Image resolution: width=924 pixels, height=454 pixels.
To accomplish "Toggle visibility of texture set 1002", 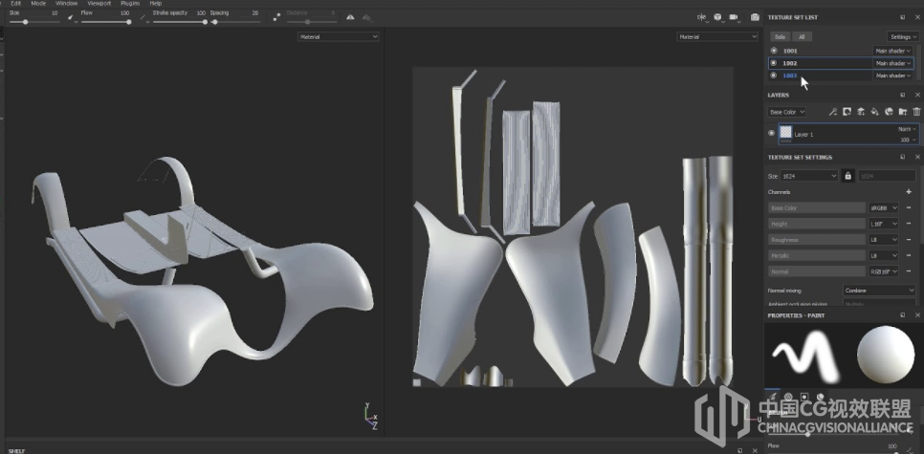I will (x=774, y=63).
